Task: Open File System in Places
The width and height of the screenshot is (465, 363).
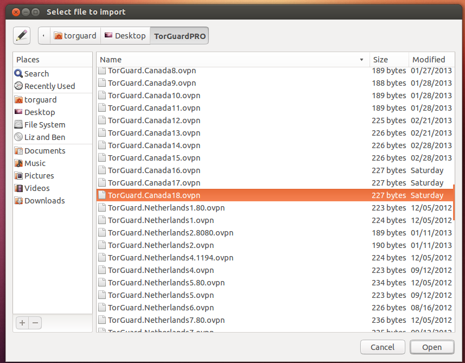Action: [x=53, y=125]
